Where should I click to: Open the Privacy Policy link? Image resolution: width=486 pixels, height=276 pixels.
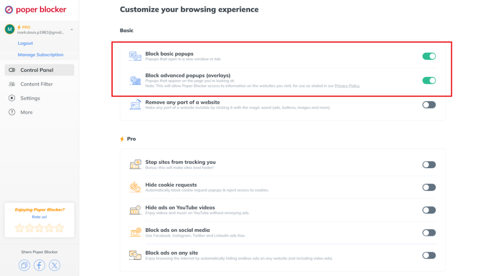click(x=347, y=86)
